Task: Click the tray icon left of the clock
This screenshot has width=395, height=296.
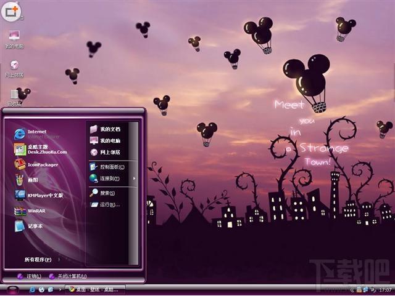Action: tap(373, 290)
